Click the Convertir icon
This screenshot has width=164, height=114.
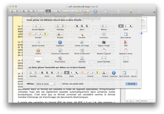click(82, 34)
